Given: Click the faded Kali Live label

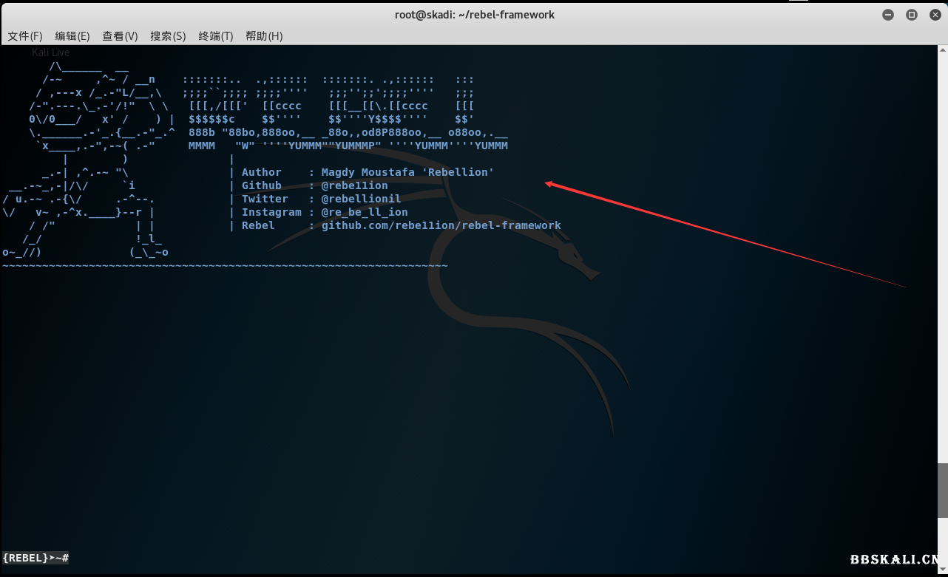Looking at the screenshot, I should [x=51, y=52].
